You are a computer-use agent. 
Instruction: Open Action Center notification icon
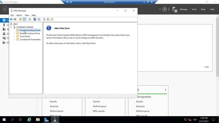(213, 120)
